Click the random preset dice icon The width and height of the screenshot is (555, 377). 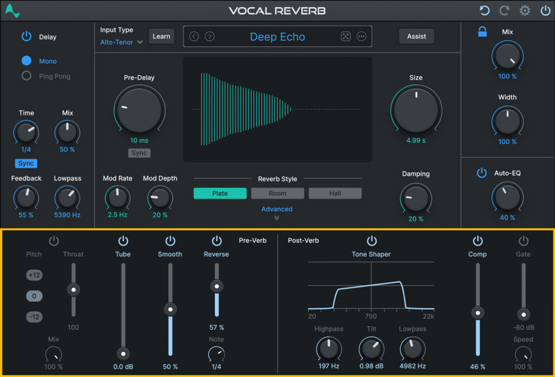pos(345,36)
